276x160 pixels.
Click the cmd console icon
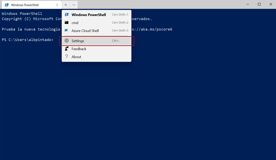pos(67,22)
